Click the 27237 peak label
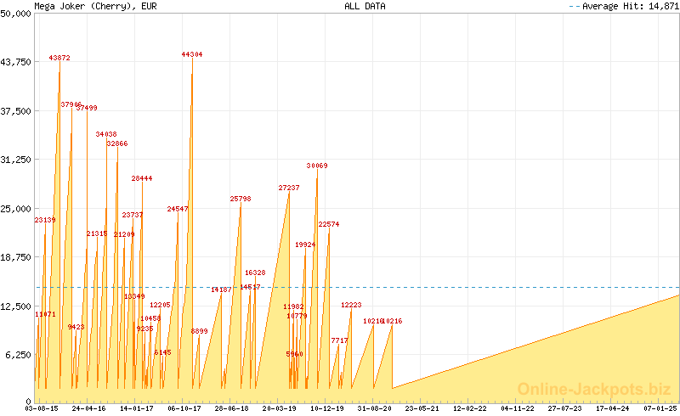 click(x=289, y=188)
